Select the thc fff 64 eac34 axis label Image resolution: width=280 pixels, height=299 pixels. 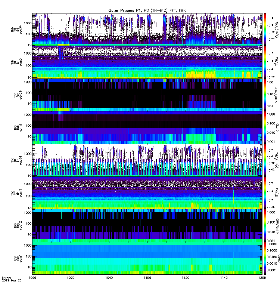pos(16,160)
